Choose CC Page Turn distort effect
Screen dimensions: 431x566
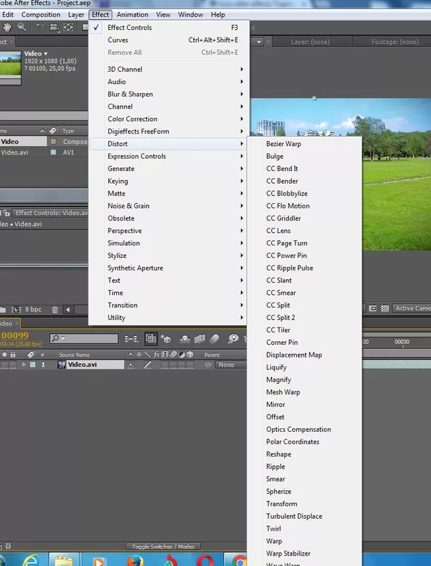pos(286,243)
